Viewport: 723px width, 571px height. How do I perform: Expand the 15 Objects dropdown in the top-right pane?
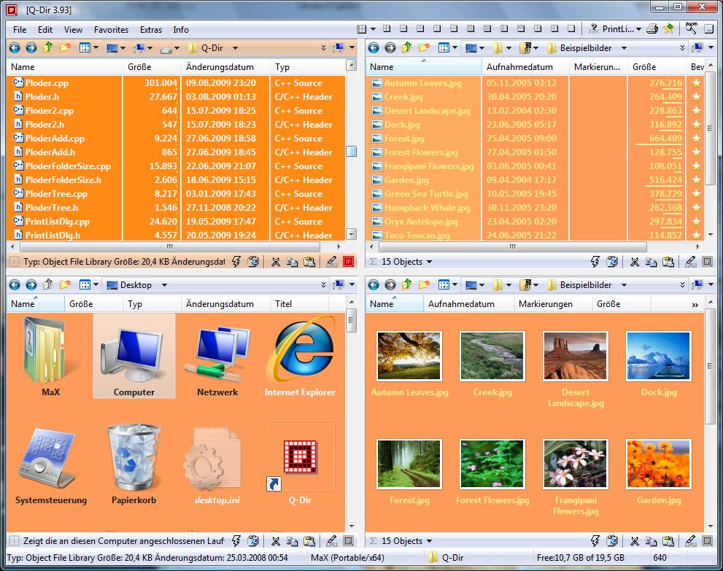tap(429, 262)
